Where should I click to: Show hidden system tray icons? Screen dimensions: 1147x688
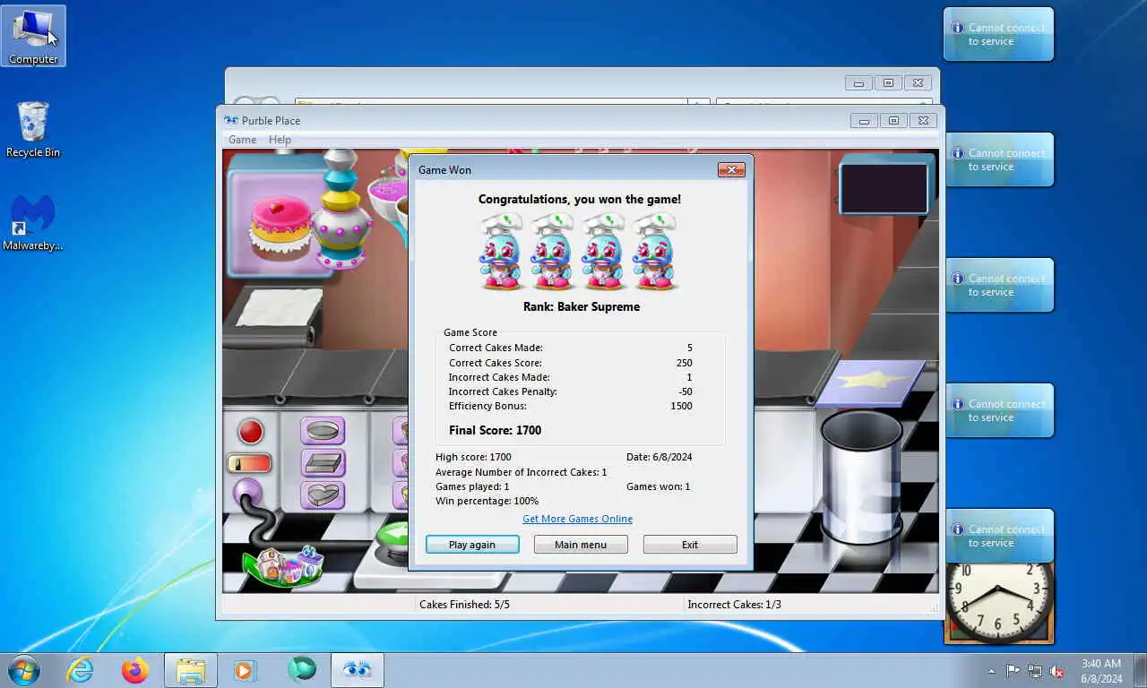(x=991, y=671)
